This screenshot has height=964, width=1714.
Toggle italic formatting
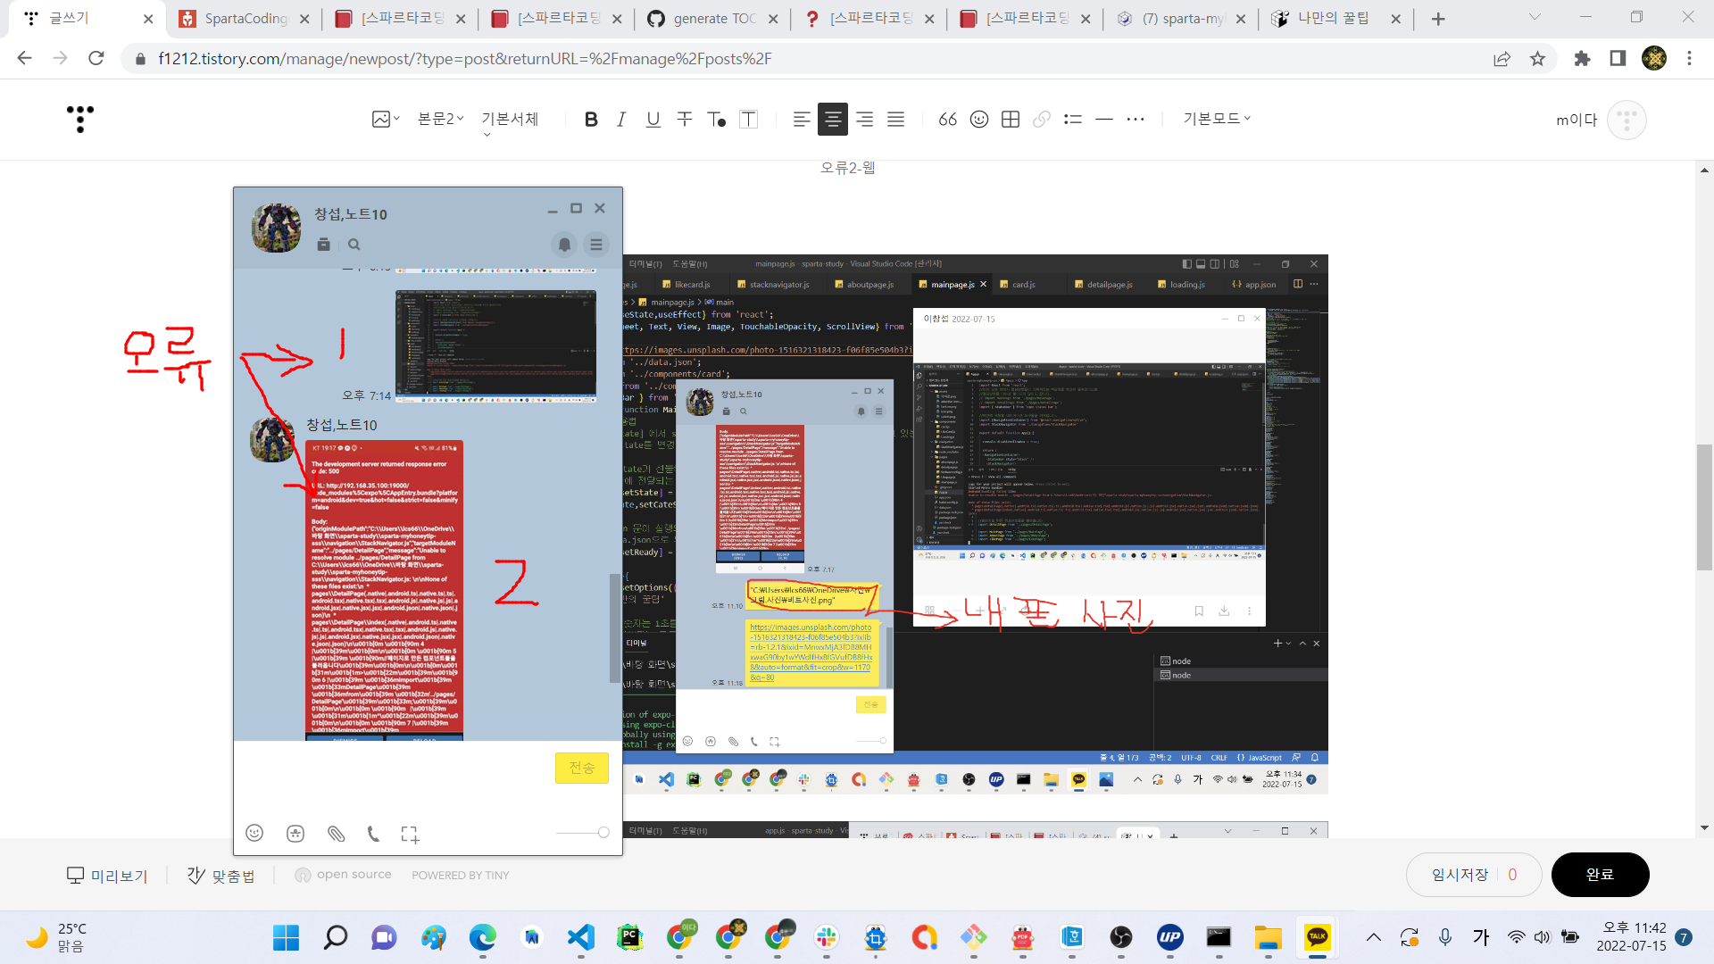coord(621,119)
